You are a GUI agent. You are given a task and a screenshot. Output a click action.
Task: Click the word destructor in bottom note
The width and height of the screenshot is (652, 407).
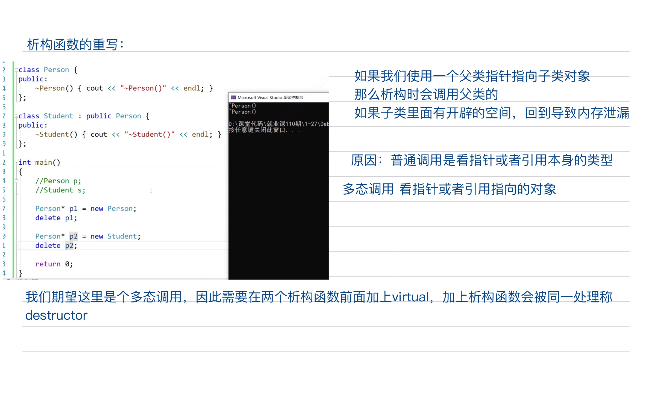tap(56, 315)
